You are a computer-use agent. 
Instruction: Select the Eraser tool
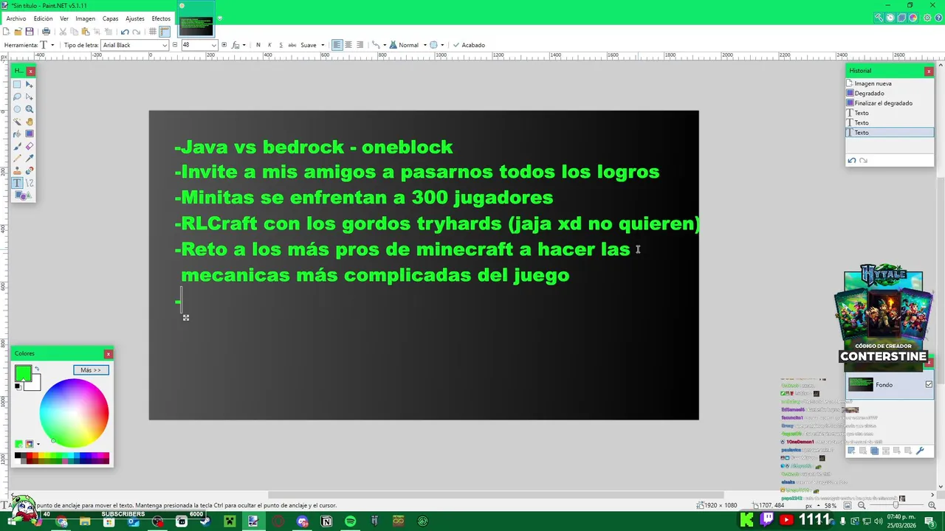(30, 146)
